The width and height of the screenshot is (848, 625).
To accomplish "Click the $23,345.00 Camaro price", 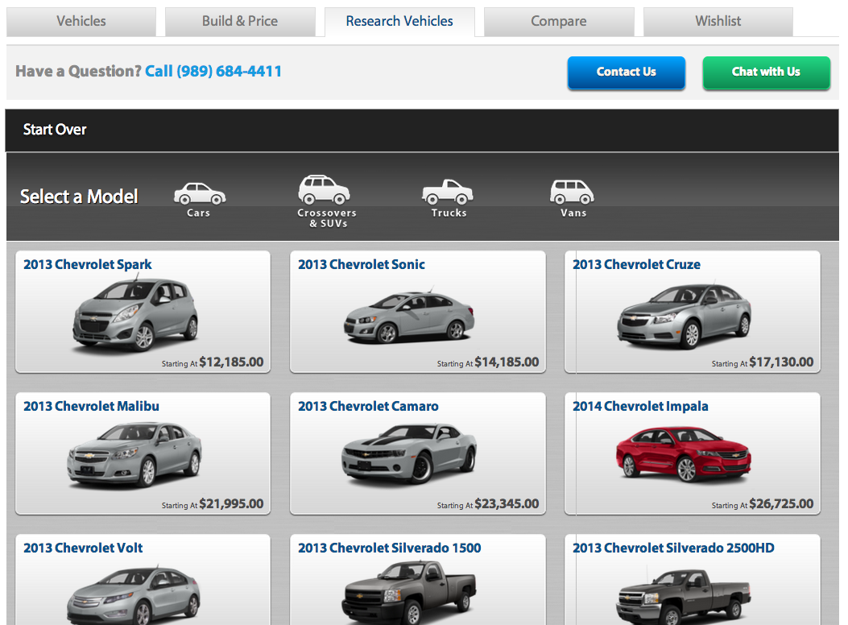I will point(507,504).
